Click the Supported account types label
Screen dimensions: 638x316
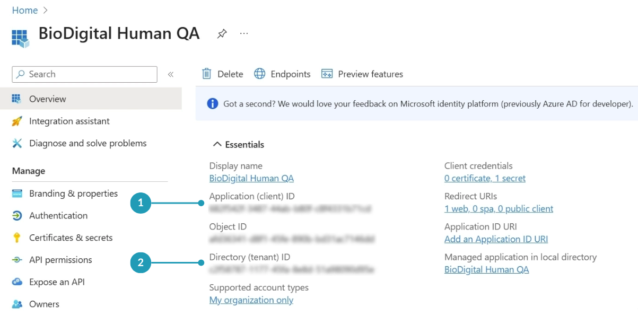click(x=259, y=287)
